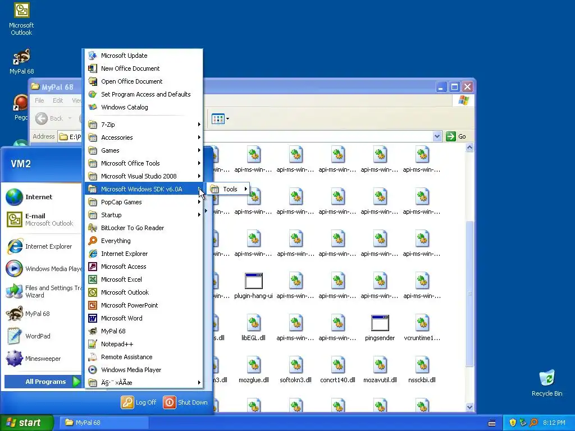
Task: Launch Minesweeper from Start menu
Action: [43, 359]
